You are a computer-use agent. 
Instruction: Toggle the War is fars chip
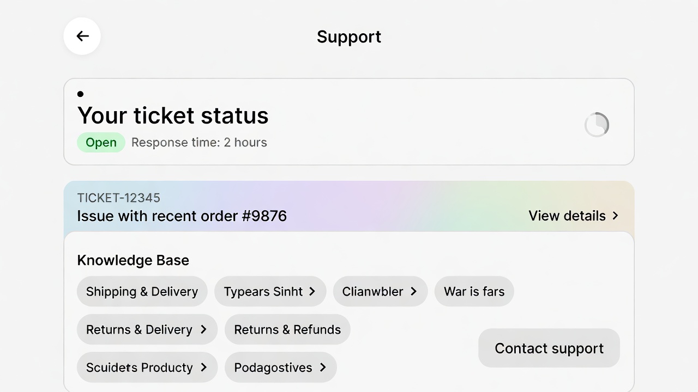point(474,291)
